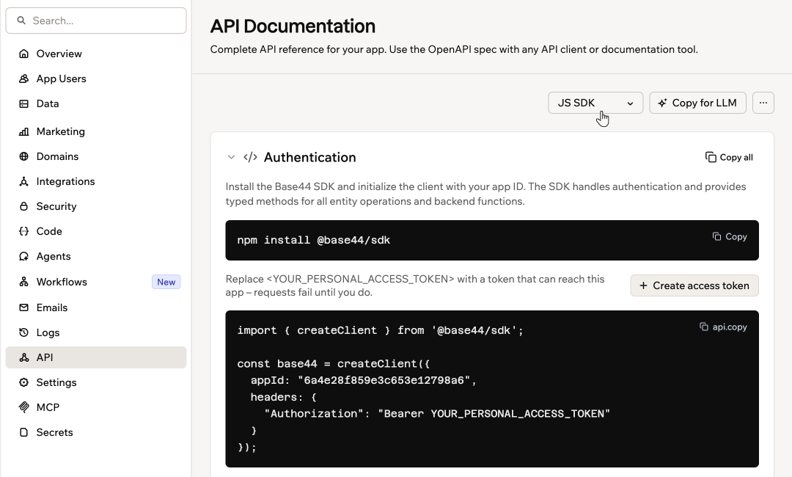This screenshot has width=792, height=477.
Task: Copy the createClient code snippet
Action: coord(723,327)
